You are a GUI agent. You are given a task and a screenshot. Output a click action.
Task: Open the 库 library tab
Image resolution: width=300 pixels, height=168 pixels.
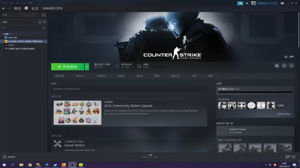pyautogui.click(x=26, y=8)
